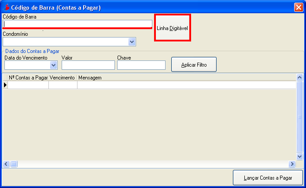Click the Vencimento column header
Screen dimensions: 306x188
(x=63, y=78)
